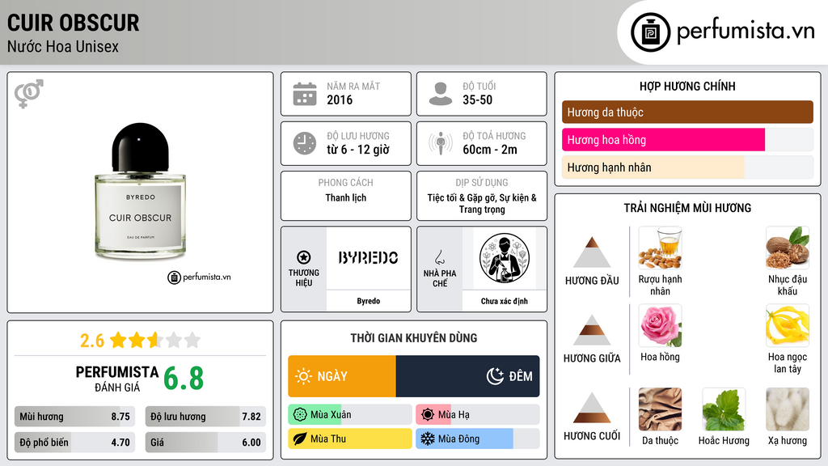The image size is (828, 466).
Task: Click the Hương giữa pyramid icon
Action: (x=592, y=330)
